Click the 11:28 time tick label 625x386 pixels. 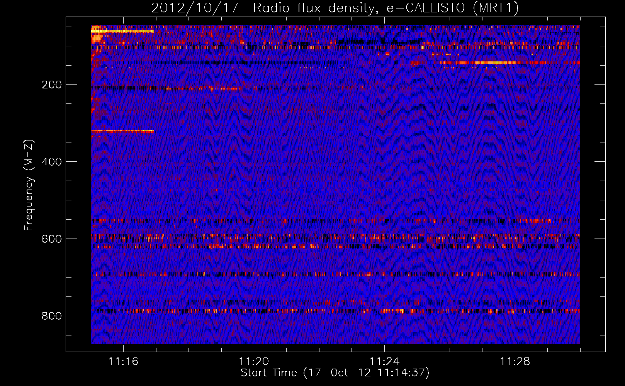[x=515, y=362]
